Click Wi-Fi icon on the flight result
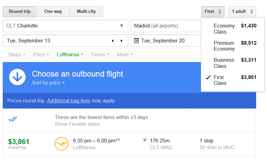267x160 pixels. (145, 140)
